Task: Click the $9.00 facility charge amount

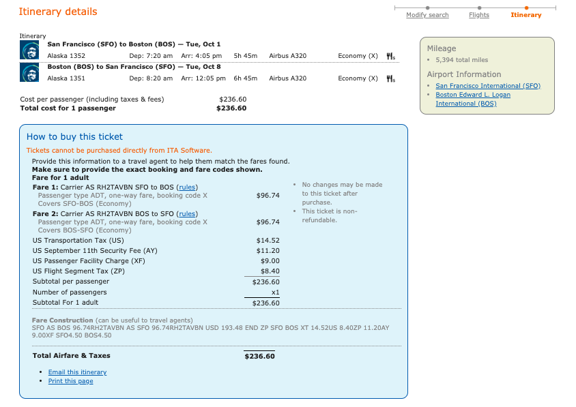Action: tap(270, 261)
